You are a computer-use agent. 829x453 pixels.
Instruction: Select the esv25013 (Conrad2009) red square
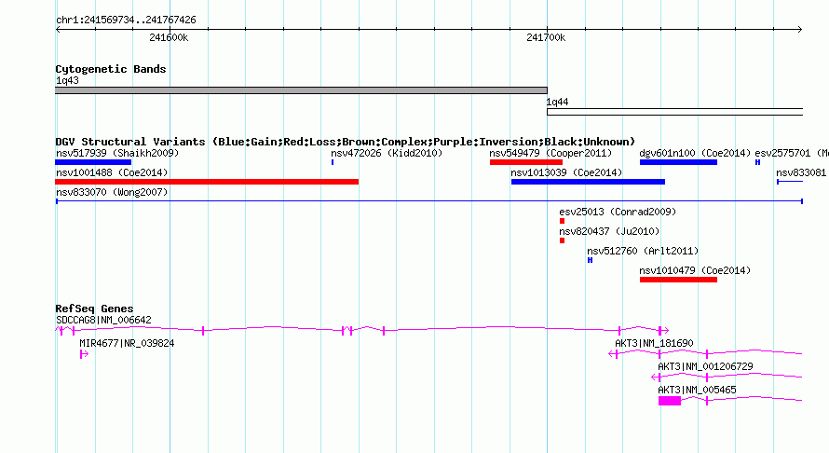(x=562, y=221)
